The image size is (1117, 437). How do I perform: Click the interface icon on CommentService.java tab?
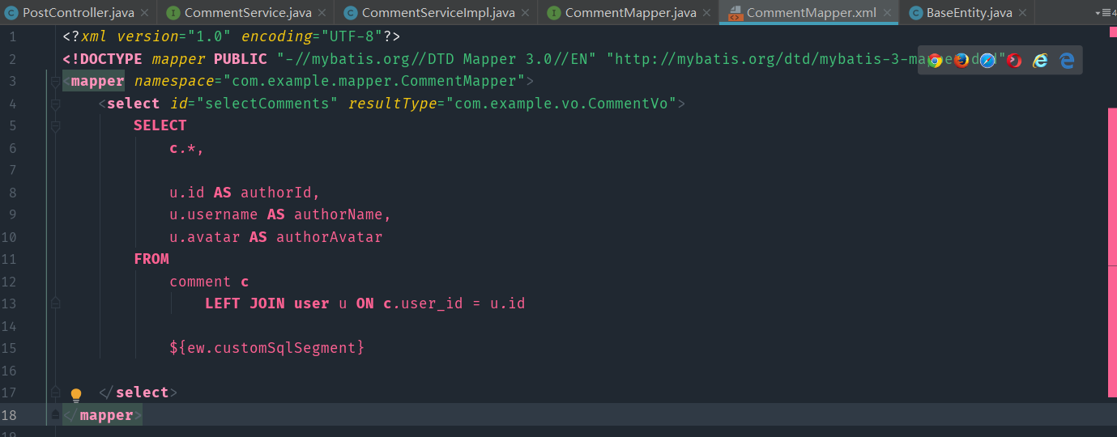[x=173, y=12]
